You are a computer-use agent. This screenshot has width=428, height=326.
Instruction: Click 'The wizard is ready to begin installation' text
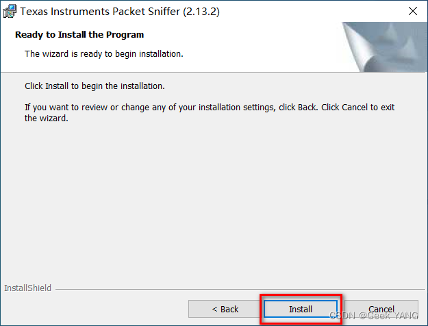tap(103, 53)
